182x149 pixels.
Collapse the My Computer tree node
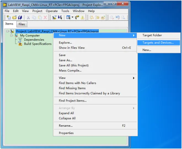[x=12, y=35]
